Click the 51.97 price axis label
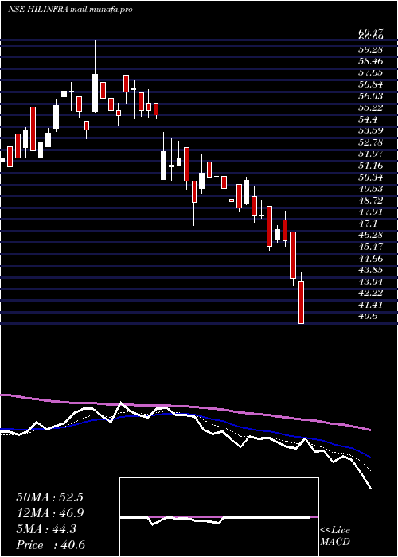Image resolution: width=398 pixels, height=557 pixels. [x=371, y=154]
